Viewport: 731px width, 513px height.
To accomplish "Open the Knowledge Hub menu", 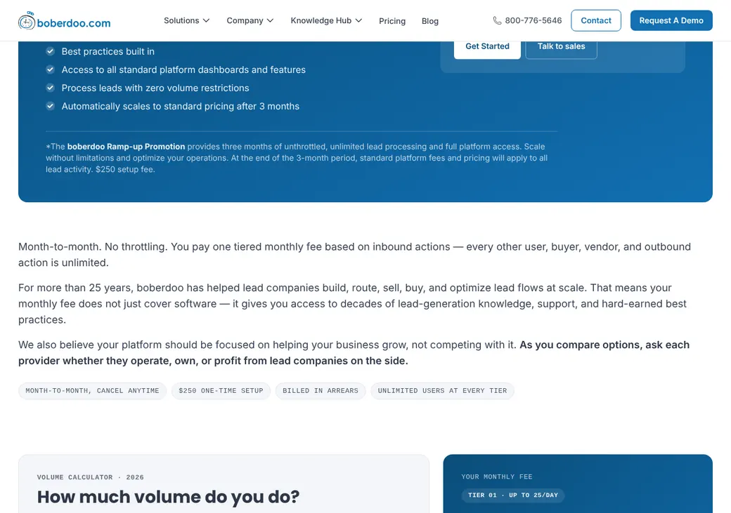I will (326, 20).
